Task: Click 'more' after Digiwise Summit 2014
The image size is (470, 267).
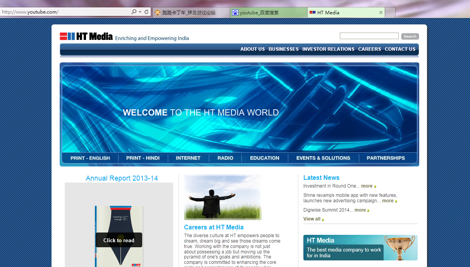Action: click(360, 210)
